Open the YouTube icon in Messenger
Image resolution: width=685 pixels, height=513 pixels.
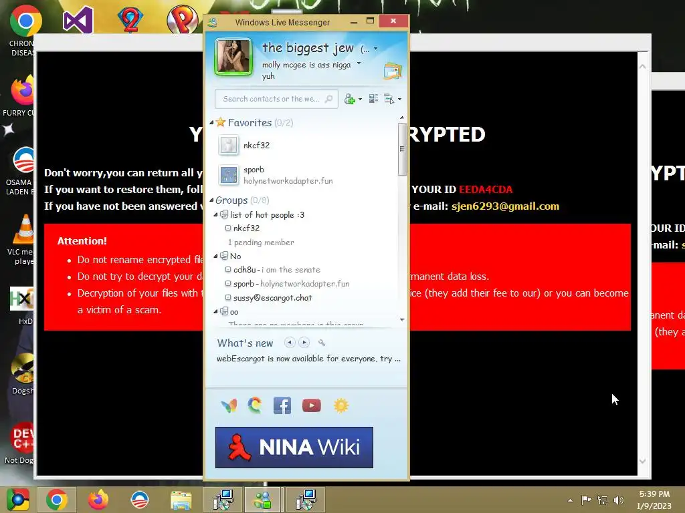click(x=312, y=405)
